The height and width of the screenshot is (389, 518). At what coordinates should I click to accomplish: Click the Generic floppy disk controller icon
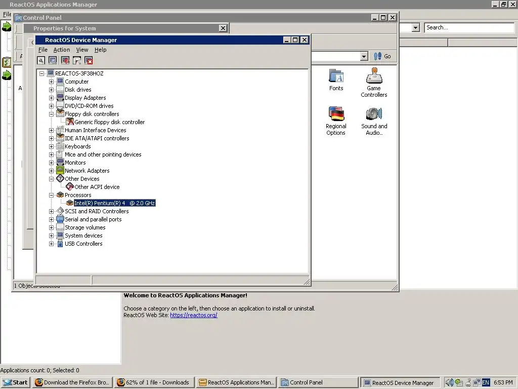[x=70, y=122]
